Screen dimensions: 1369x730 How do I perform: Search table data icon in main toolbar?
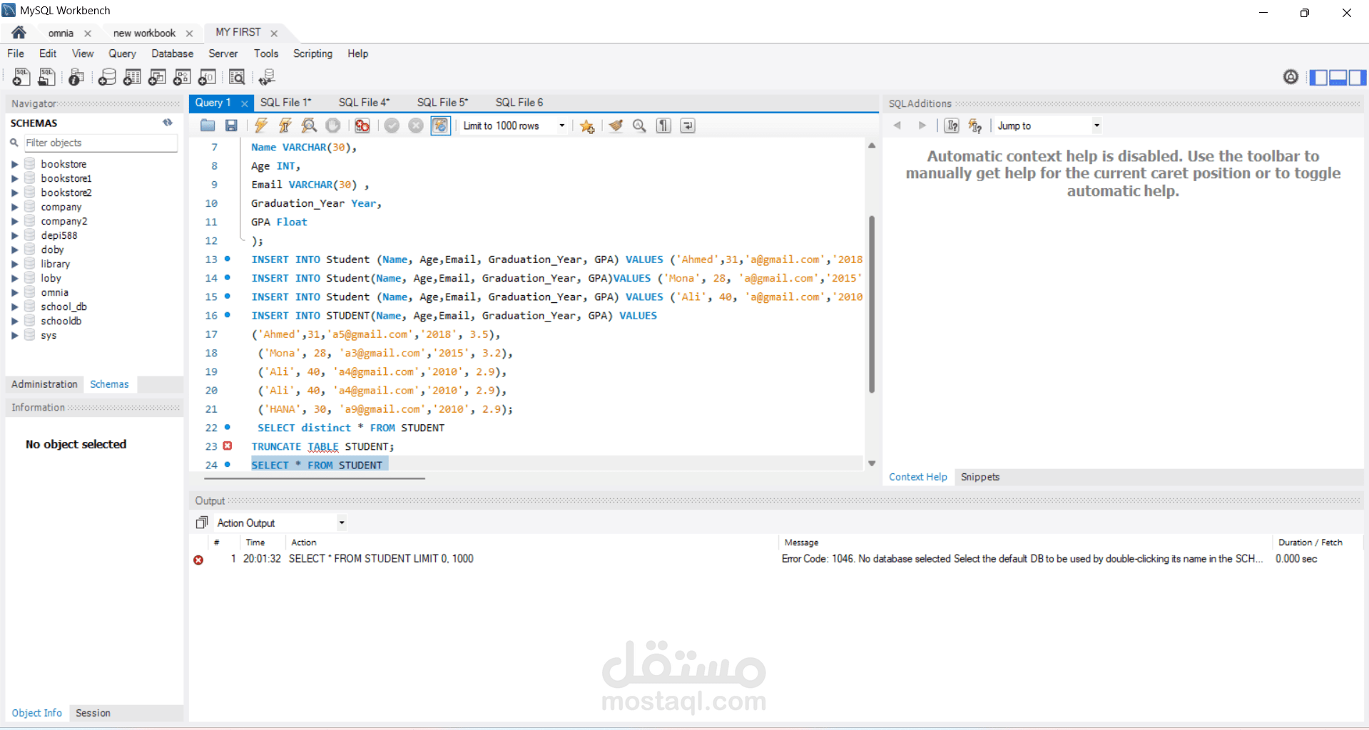point(237,77)
